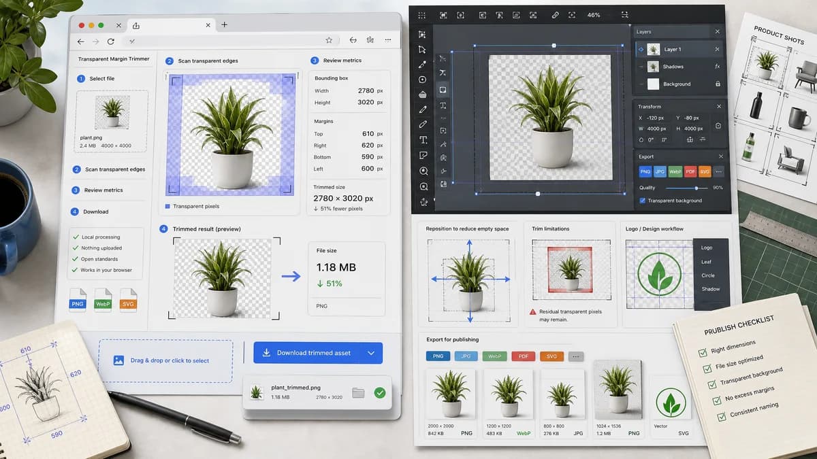Click the 1.18 MB file size value
Viewport: 817px width, 459px height.
tap(338, 267)
